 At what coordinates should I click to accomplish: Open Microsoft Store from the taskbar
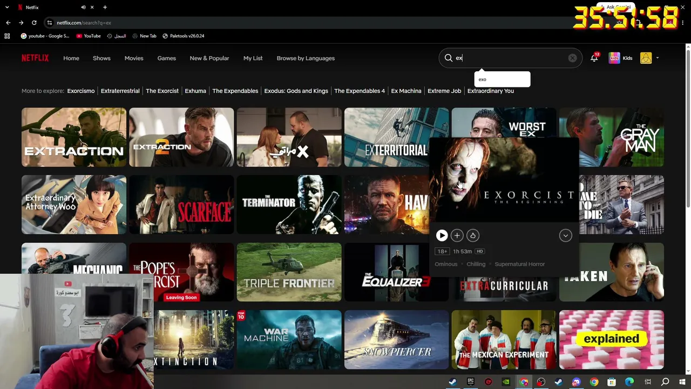pyautogui.click(x=612, y=382)
